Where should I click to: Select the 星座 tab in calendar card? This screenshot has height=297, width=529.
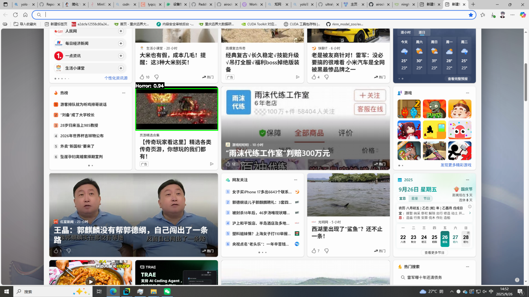[x=415, y=198]
